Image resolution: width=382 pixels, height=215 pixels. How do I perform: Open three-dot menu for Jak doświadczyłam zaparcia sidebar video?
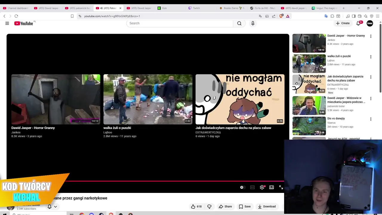[371, 77]
